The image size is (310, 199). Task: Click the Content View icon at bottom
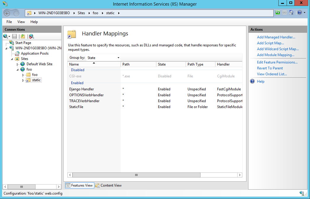click(x=97, y=185)
